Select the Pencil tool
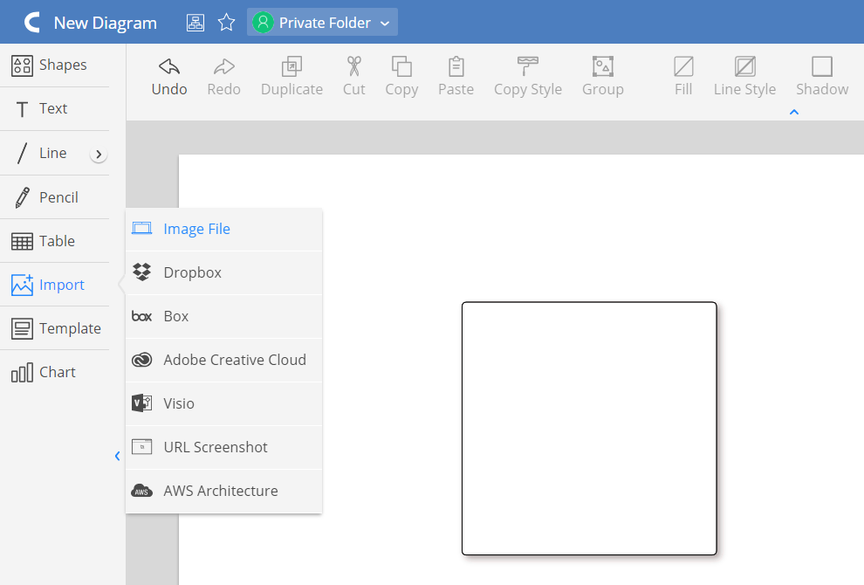864x585 pixels. point(55,196)
